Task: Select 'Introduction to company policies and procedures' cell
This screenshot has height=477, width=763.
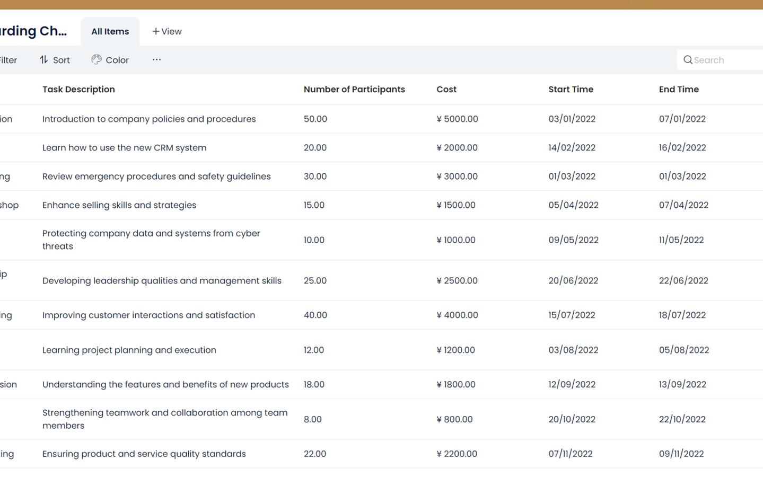Action: 149,119
